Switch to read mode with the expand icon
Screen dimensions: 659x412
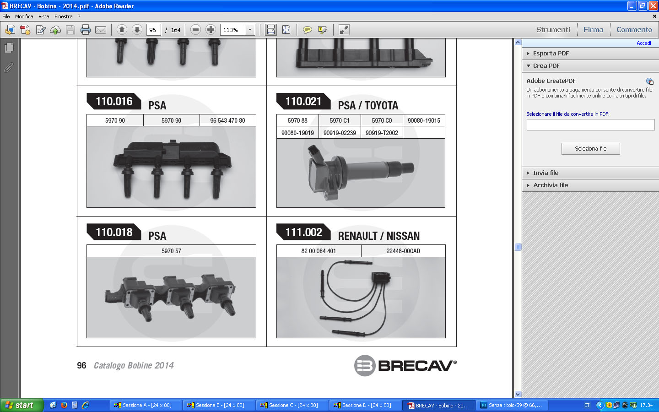[x=344, y=30]
